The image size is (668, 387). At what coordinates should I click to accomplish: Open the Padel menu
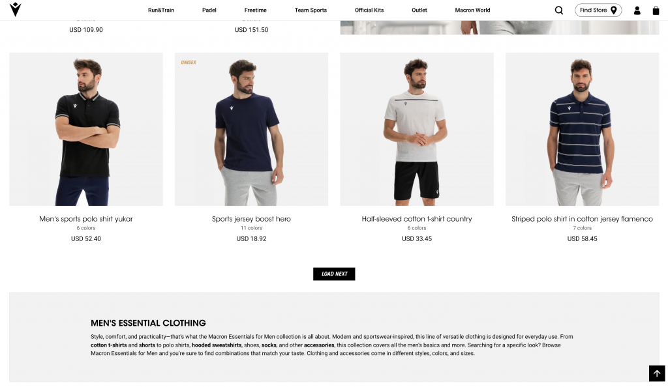(209, 10)
